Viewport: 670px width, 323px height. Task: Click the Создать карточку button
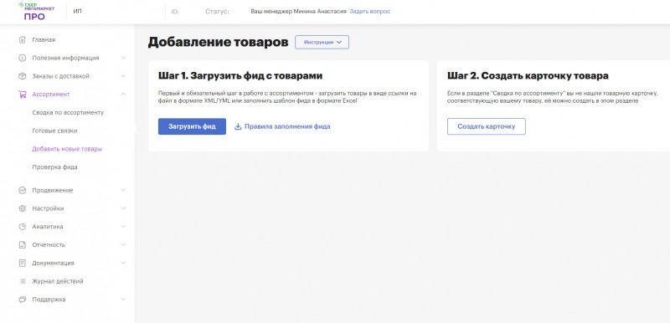pyautogui.click(x=487, y=126)
